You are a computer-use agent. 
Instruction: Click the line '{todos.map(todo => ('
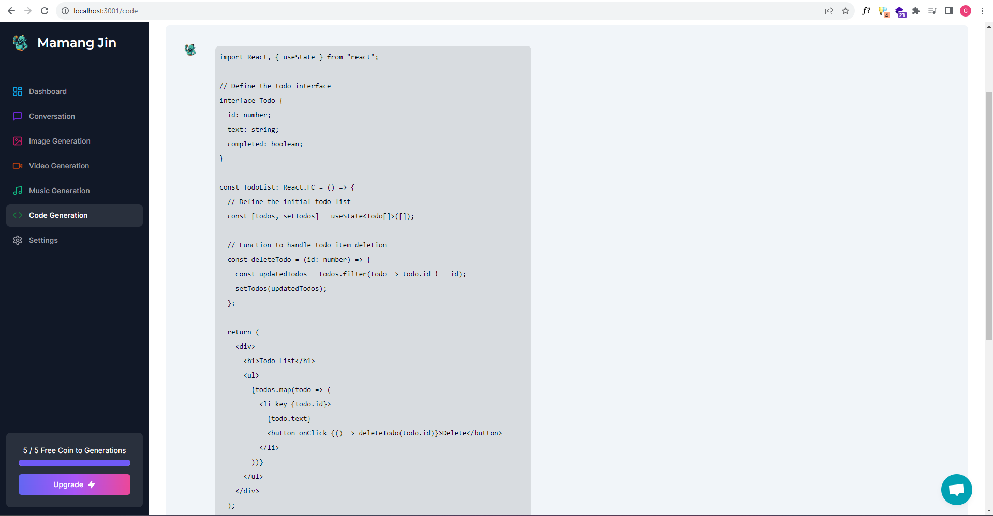(291, 390)
